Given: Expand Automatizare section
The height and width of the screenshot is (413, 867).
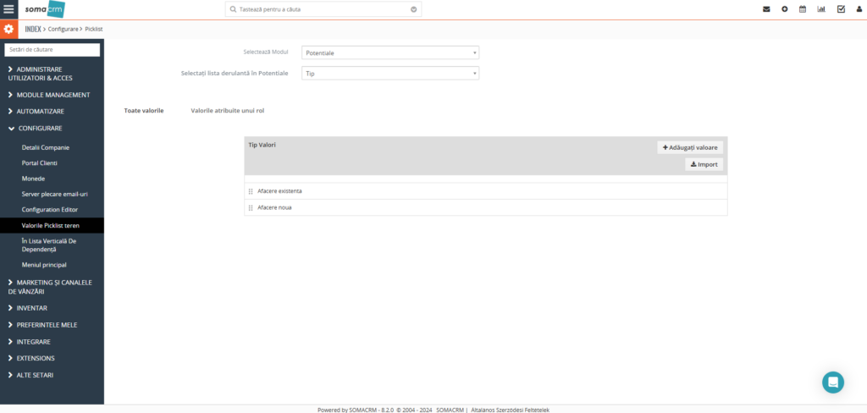Looking at the screenshot, I should (36, 111).
